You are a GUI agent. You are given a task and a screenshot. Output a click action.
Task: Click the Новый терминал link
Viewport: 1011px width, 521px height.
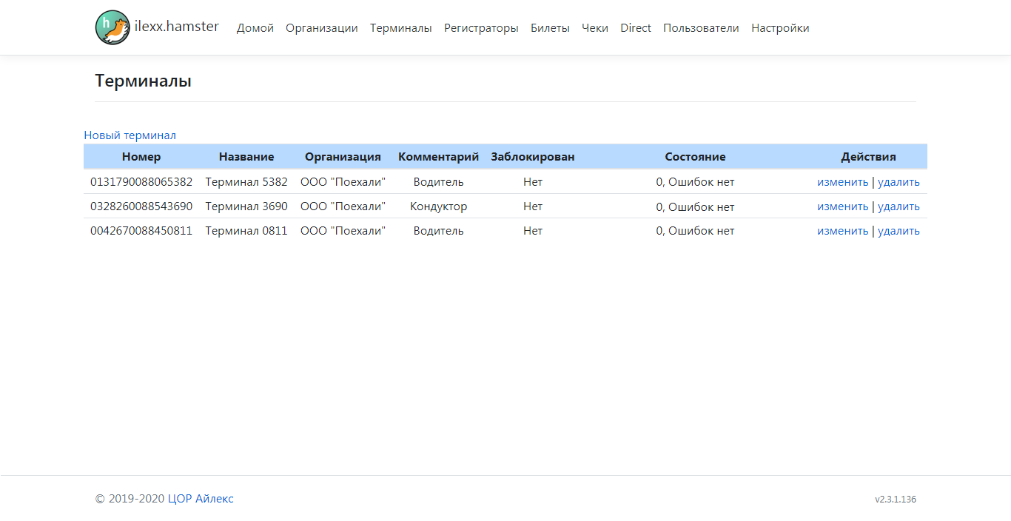pyautogui.click(x=130, y=135)
